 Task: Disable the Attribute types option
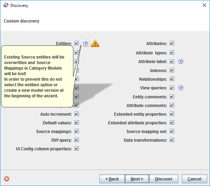click(172, 53)
